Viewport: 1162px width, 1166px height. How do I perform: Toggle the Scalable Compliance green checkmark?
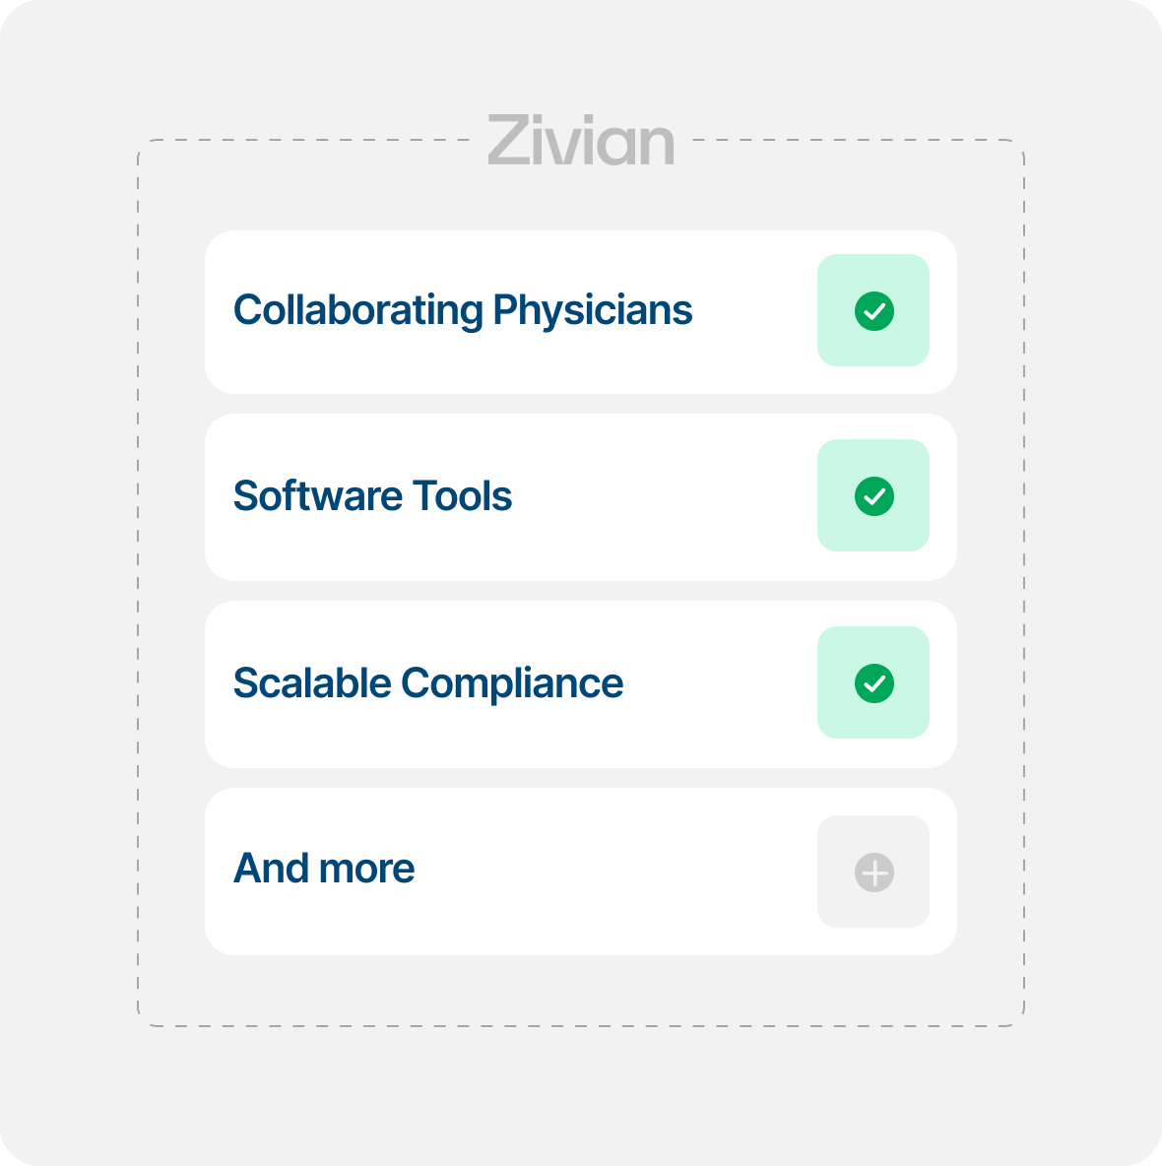coord(873,683)
